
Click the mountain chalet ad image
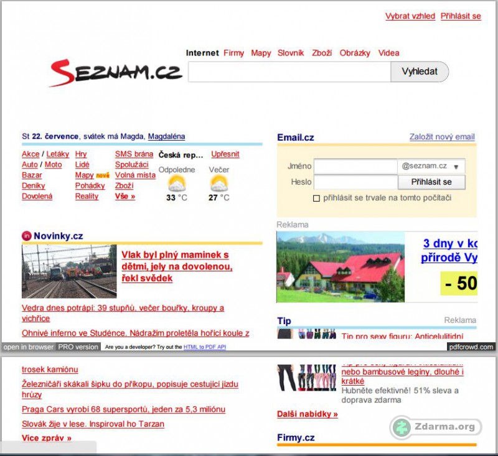click(x=341, y=267)
